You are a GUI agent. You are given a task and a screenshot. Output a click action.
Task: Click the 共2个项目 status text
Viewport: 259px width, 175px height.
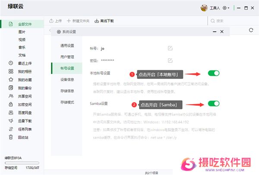coord(152,173)
